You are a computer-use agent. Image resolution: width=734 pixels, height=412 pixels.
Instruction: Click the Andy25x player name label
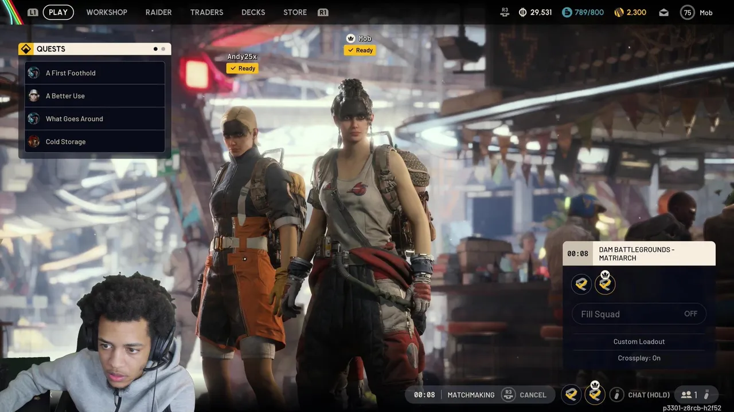point(242,57)
